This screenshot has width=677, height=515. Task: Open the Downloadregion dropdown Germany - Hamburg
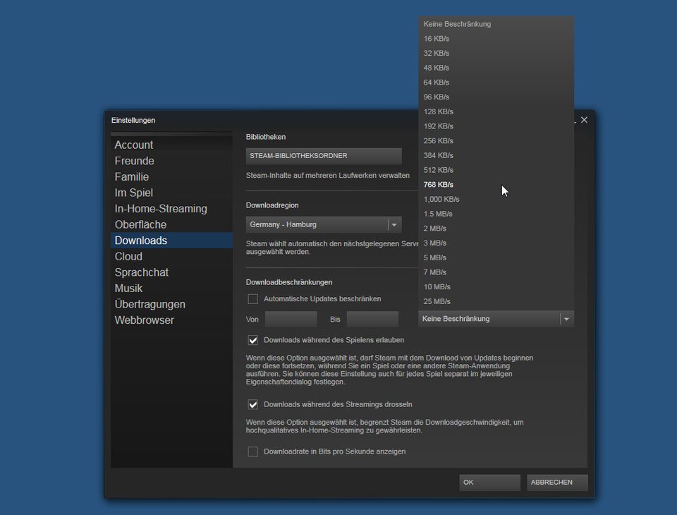(324, 224)
